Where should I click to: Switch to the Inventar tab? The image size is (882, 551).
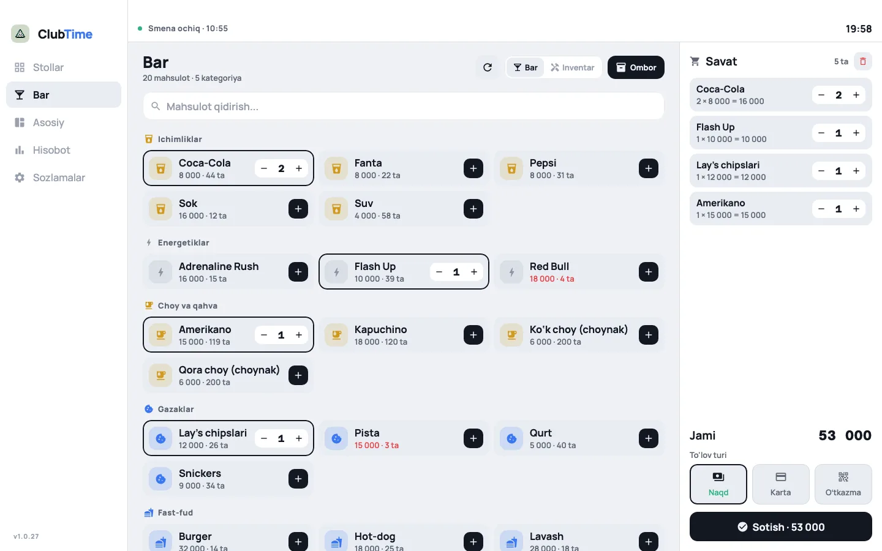coord(573,67)
